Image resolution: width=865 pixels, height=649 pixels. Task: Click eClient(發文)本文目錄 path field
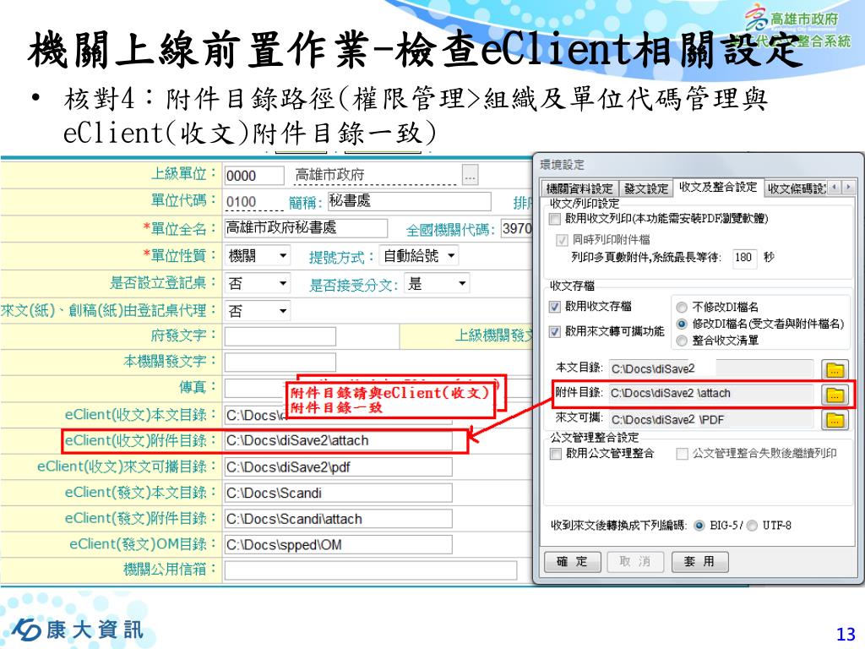338,494
